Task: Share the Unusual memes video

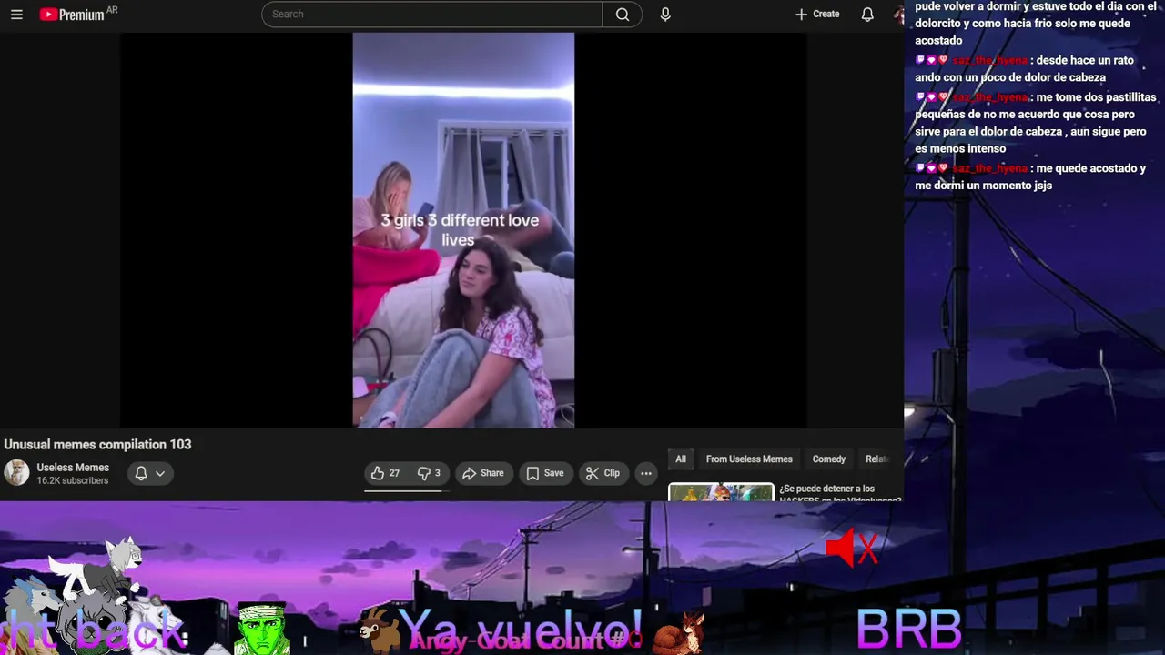Action: pos(483,473)
